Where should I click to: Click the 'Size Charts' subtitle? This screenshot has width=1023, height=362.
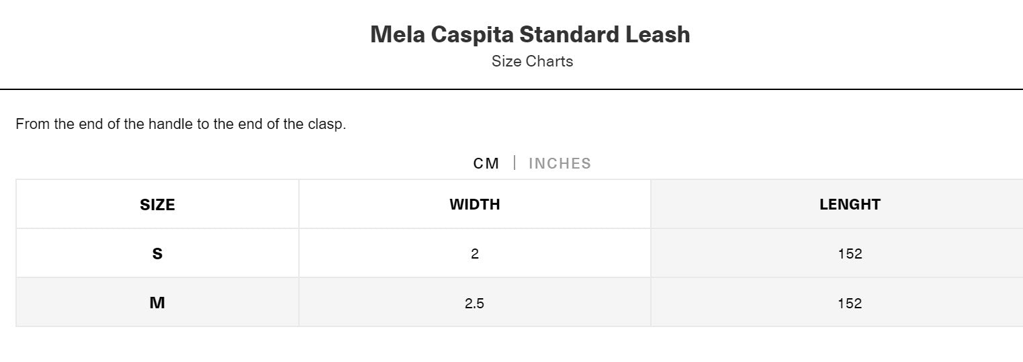(532, 62)
